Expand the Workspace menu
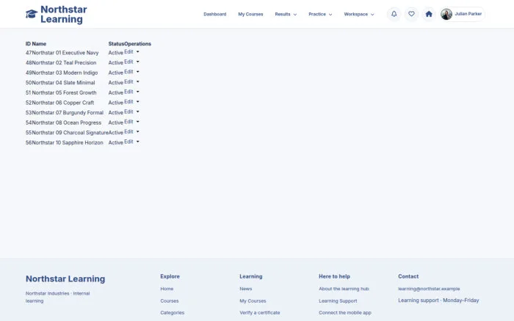 click(x=358, y=14)
